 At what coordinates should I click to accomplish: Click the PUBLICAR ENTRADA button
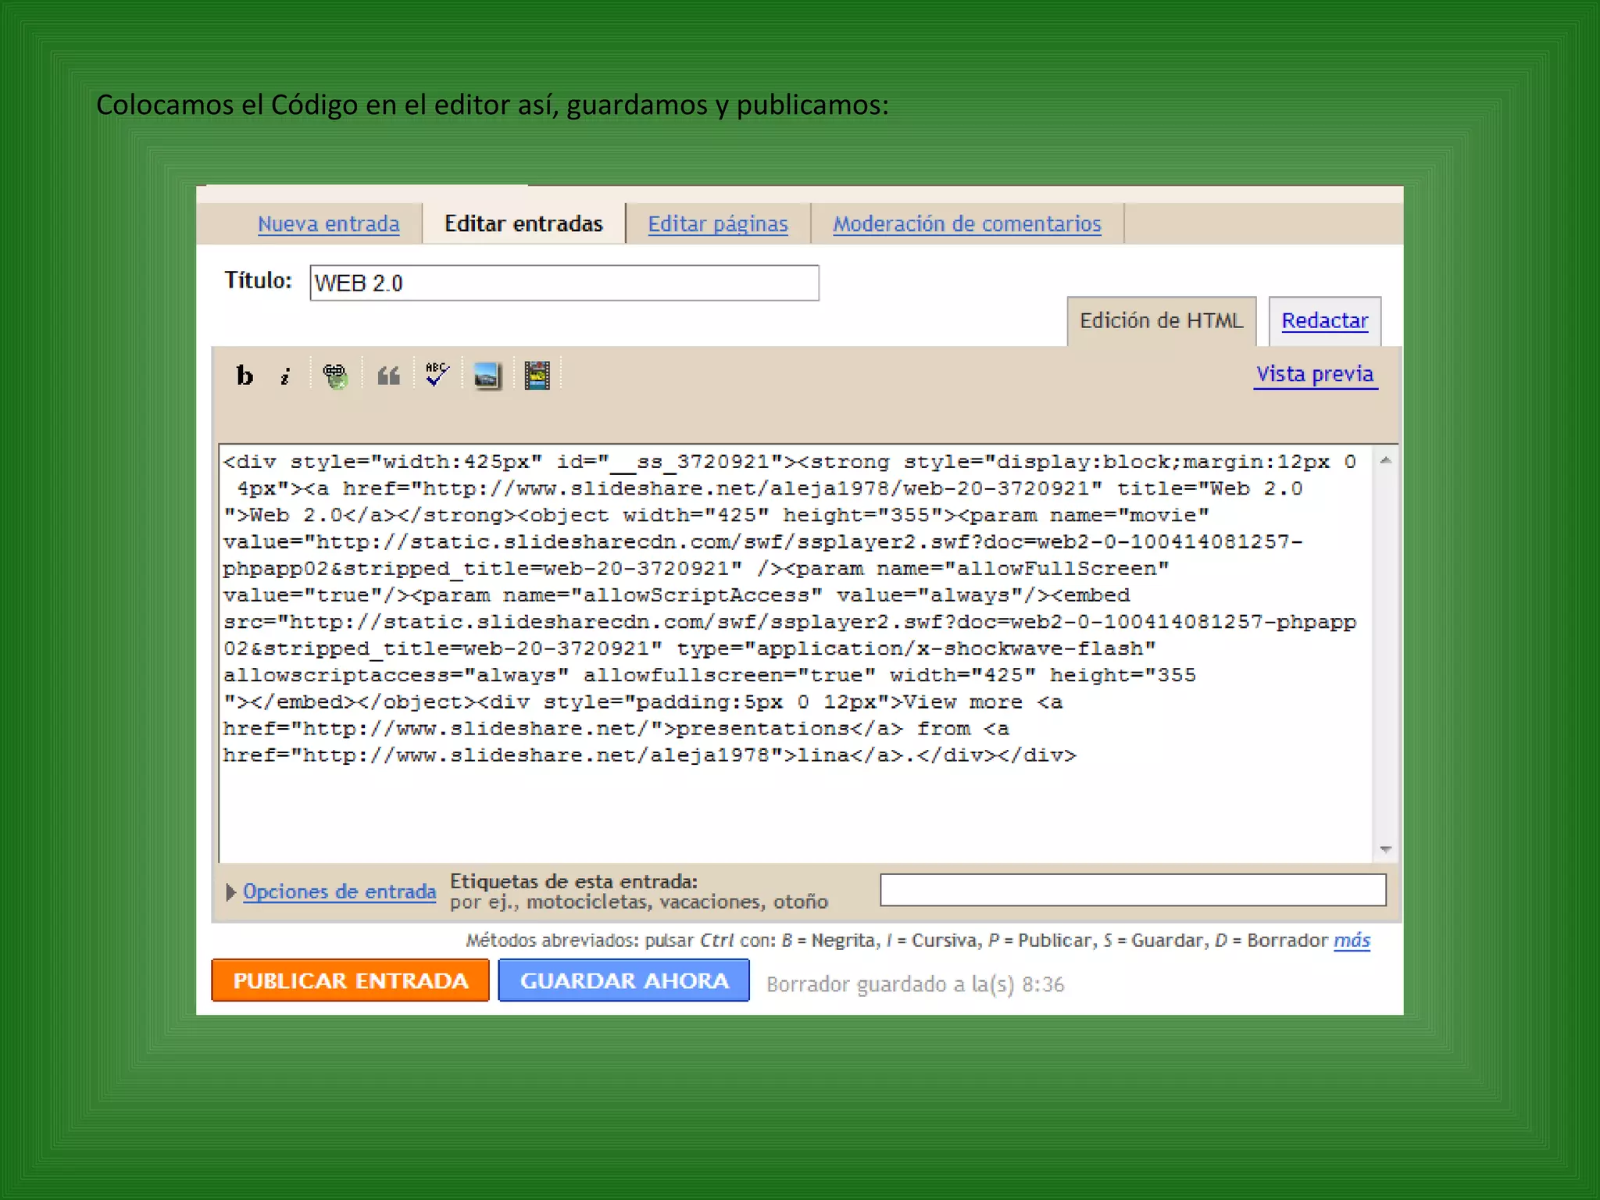(x=350, y=980)
